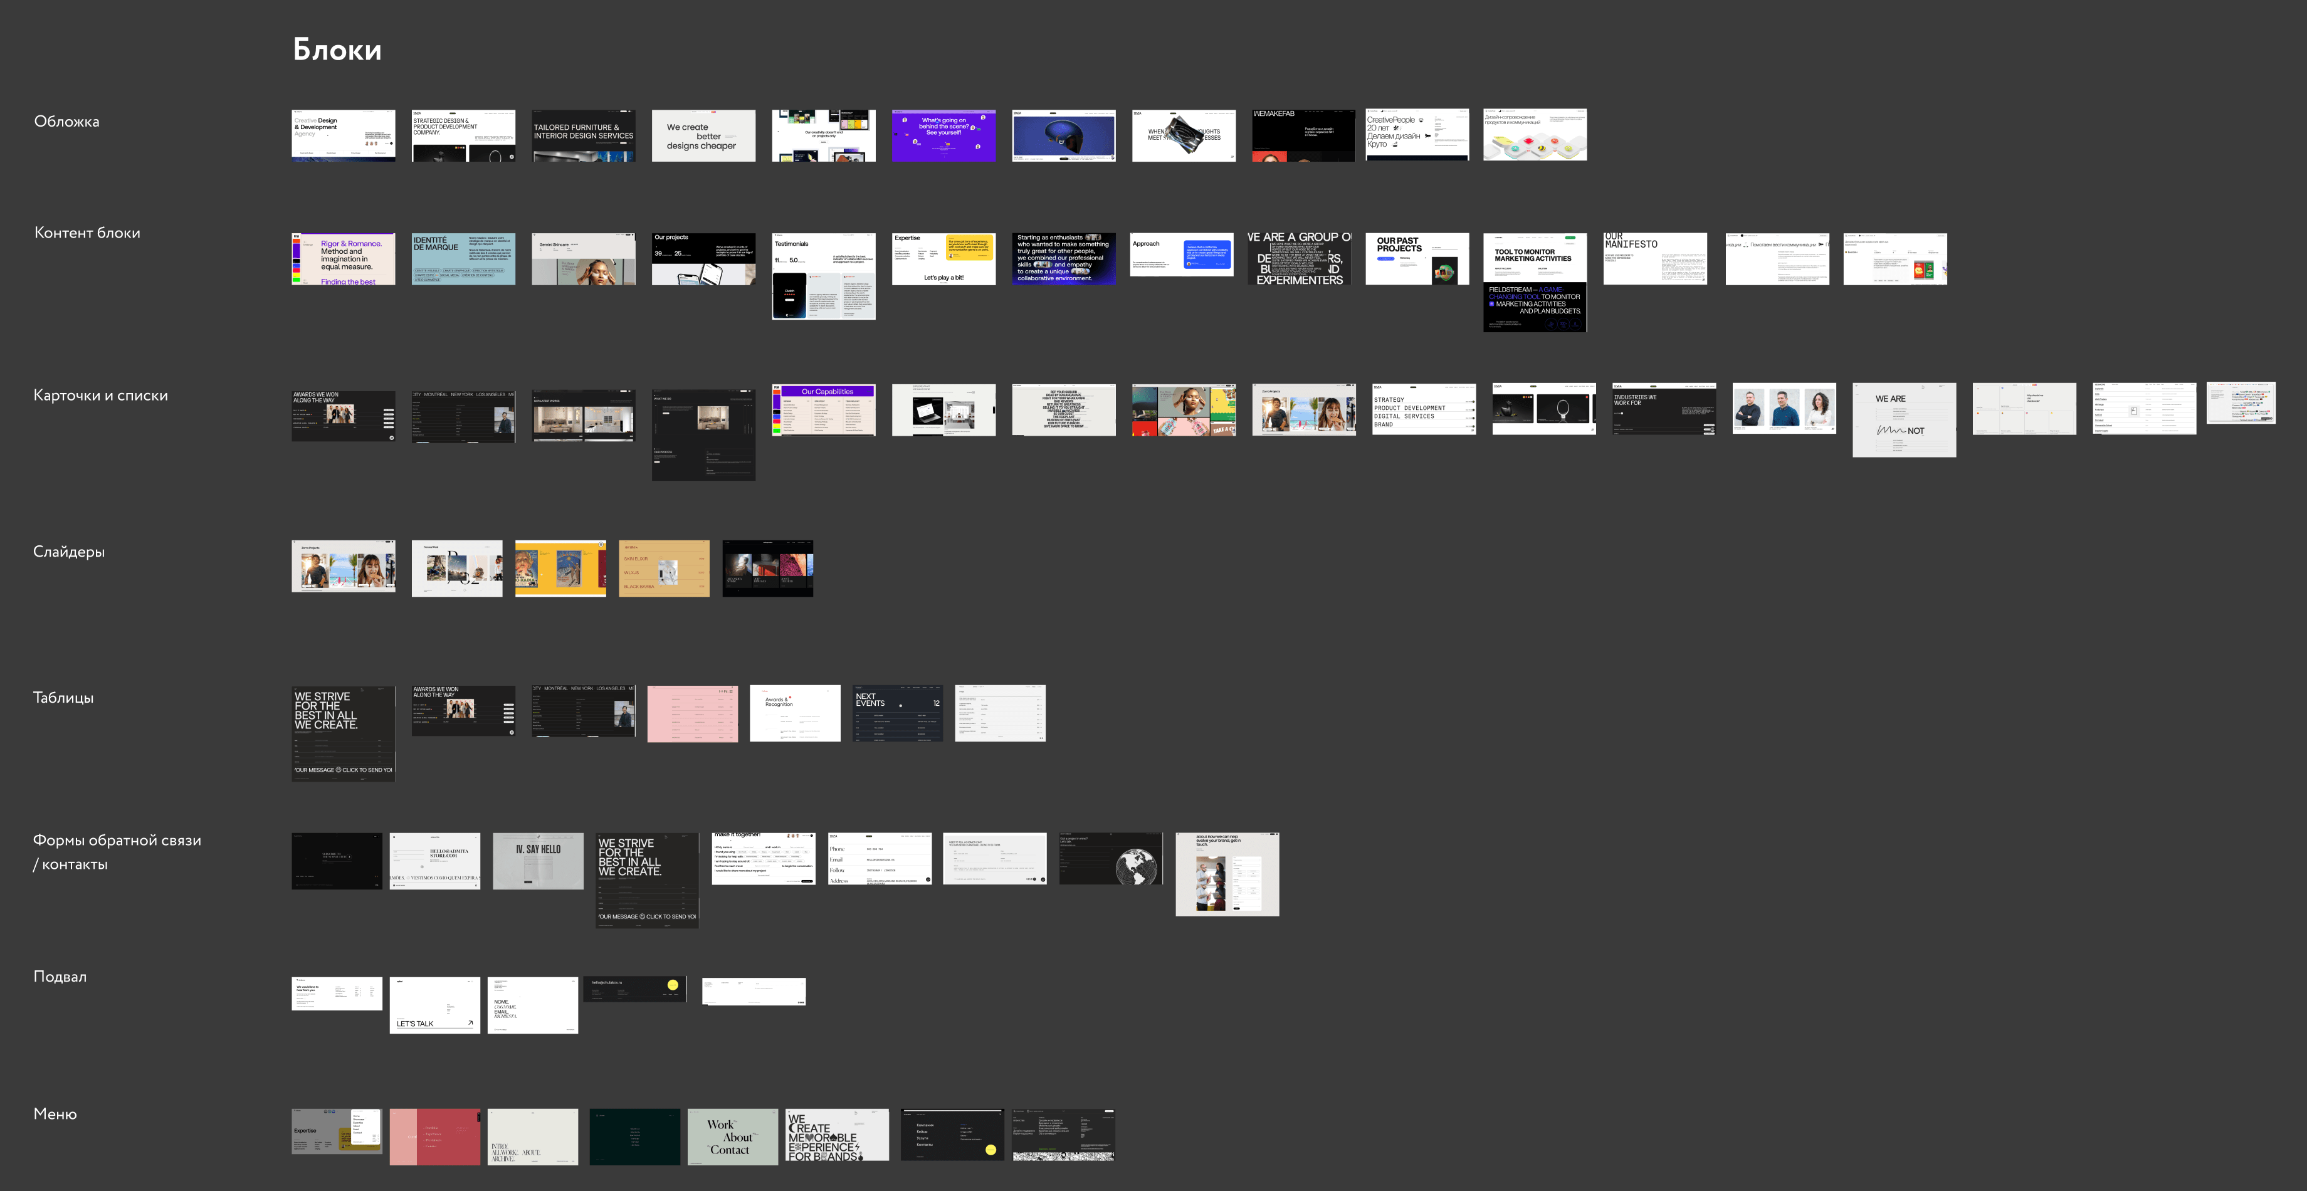Open the 'Work About Contact' menu thumbnail
The image size is (2307, 1191).
coord(732,1136)
